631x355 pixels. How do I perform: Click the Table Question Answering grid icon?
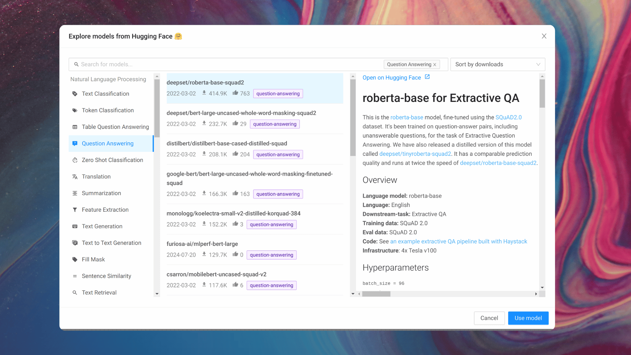pyautogui.click(x=75, y=127)
